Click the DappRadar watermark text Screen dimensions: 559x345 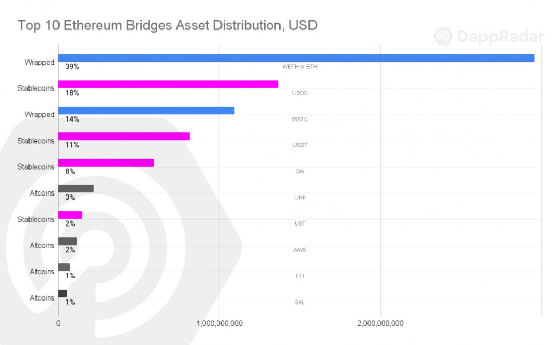click(501, 36)
